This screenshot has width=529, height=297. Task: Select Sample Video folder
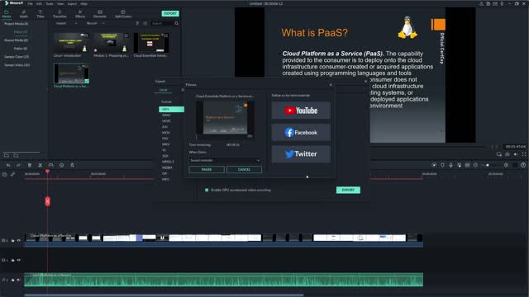pos(17,64)
